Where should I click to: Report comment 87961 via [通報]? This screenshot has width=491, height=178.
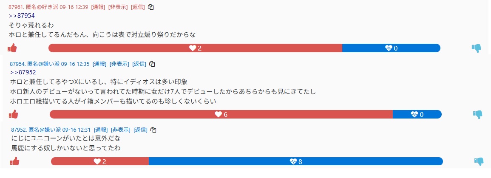click(98, 7)
